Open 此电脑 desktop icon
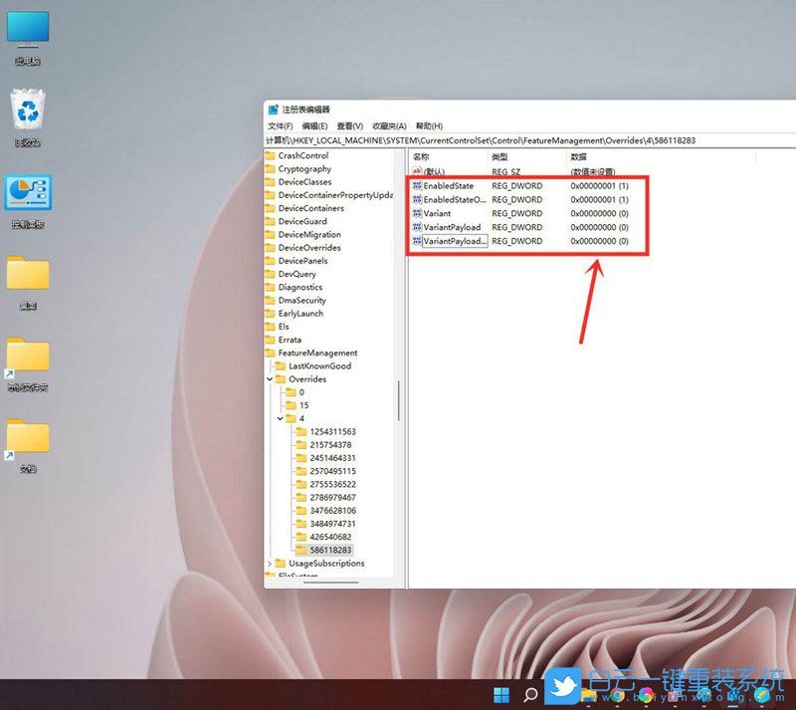796x710 pixels. pyautogui.click(x=27, y=30)
